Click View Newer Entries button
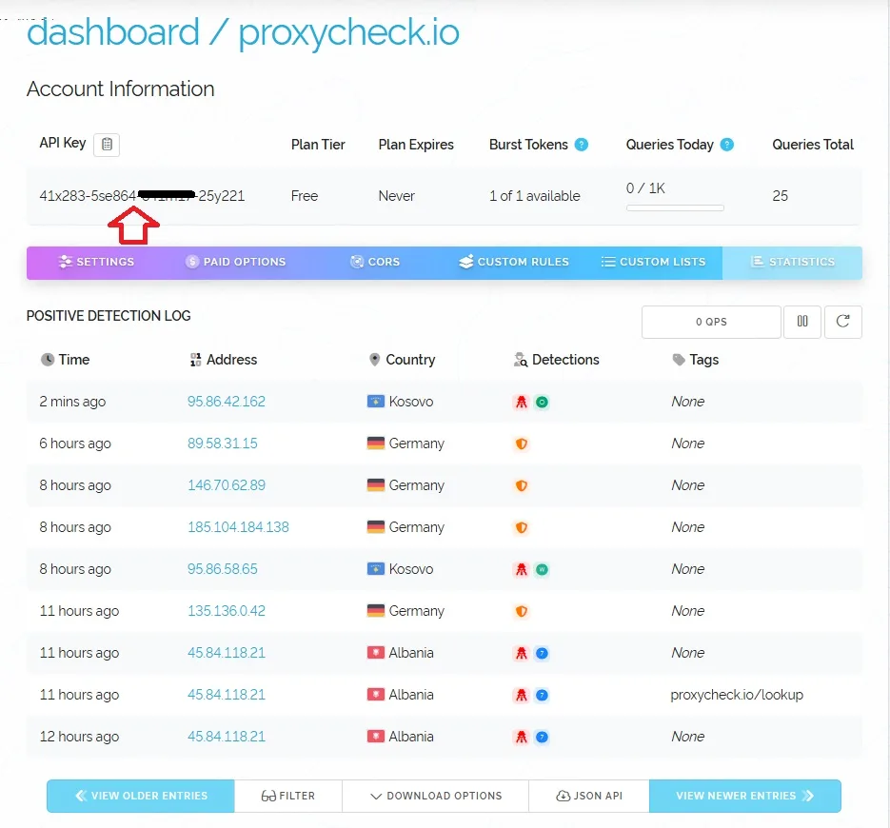The height and width of the screenshot is (828, 890). [x=745, y=797]
